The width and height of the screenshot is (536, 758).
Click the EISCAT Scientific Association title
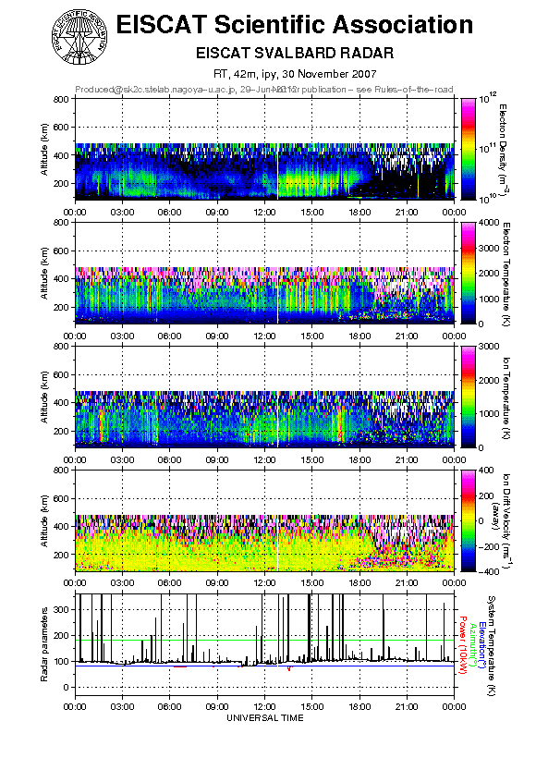coord(295,24)
